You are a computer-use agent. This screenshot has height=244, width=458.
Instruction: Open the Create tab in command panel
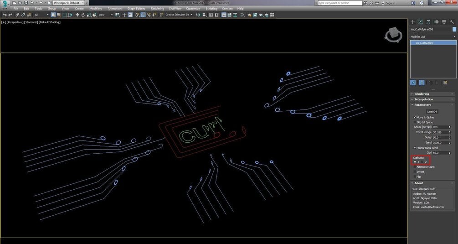tap(412, 22)
